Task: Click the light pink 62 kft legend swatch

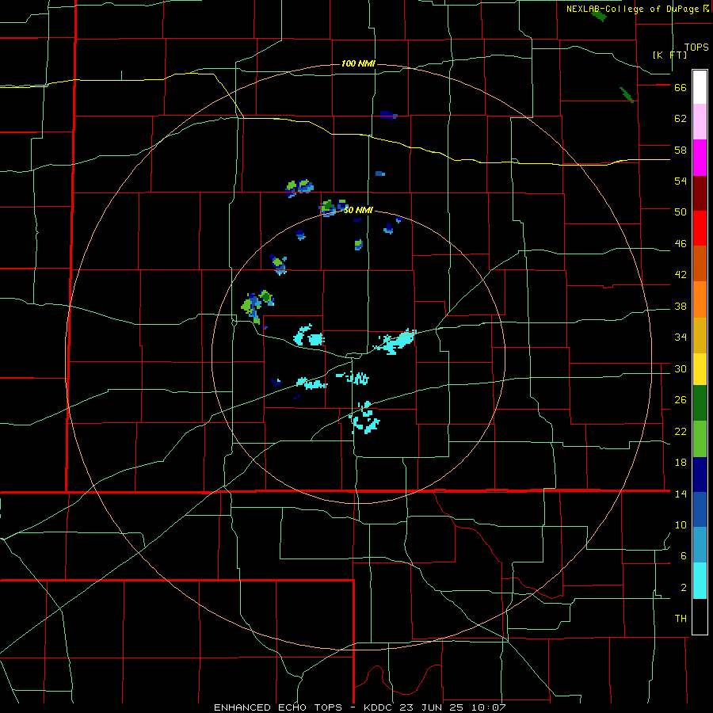Action: [x=700, y=121]
